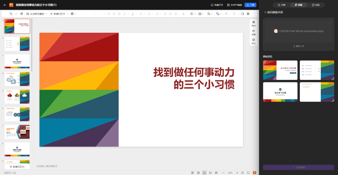Open the 评论 comments panel
This screenshot has height=175, width=338.
(x=253, y=41)
